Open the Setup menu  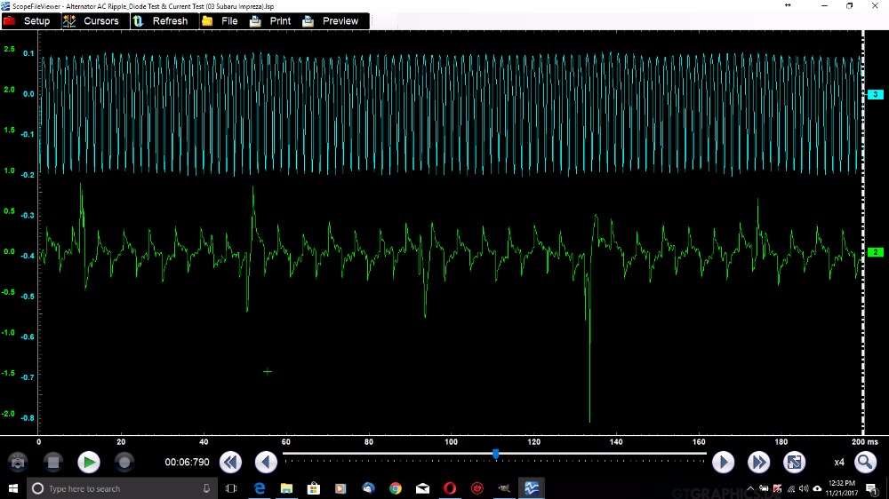click(30, 21)
